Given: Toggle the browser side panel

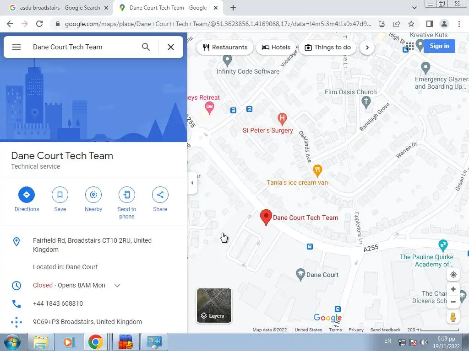Looking at the screenshot, I should [x=430, y=24].
